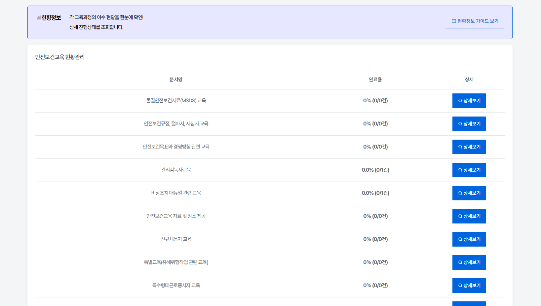The height and width of the screenshot is (306, 541).
Task: Click magnifier icon in 관리감독자교육 row
Action: 460,170
